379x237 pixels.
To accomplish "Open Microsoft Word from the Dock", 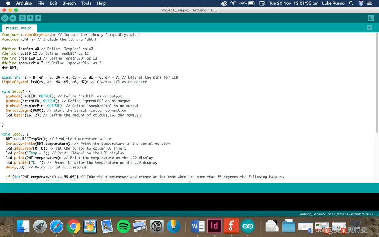I will point(198,226).
